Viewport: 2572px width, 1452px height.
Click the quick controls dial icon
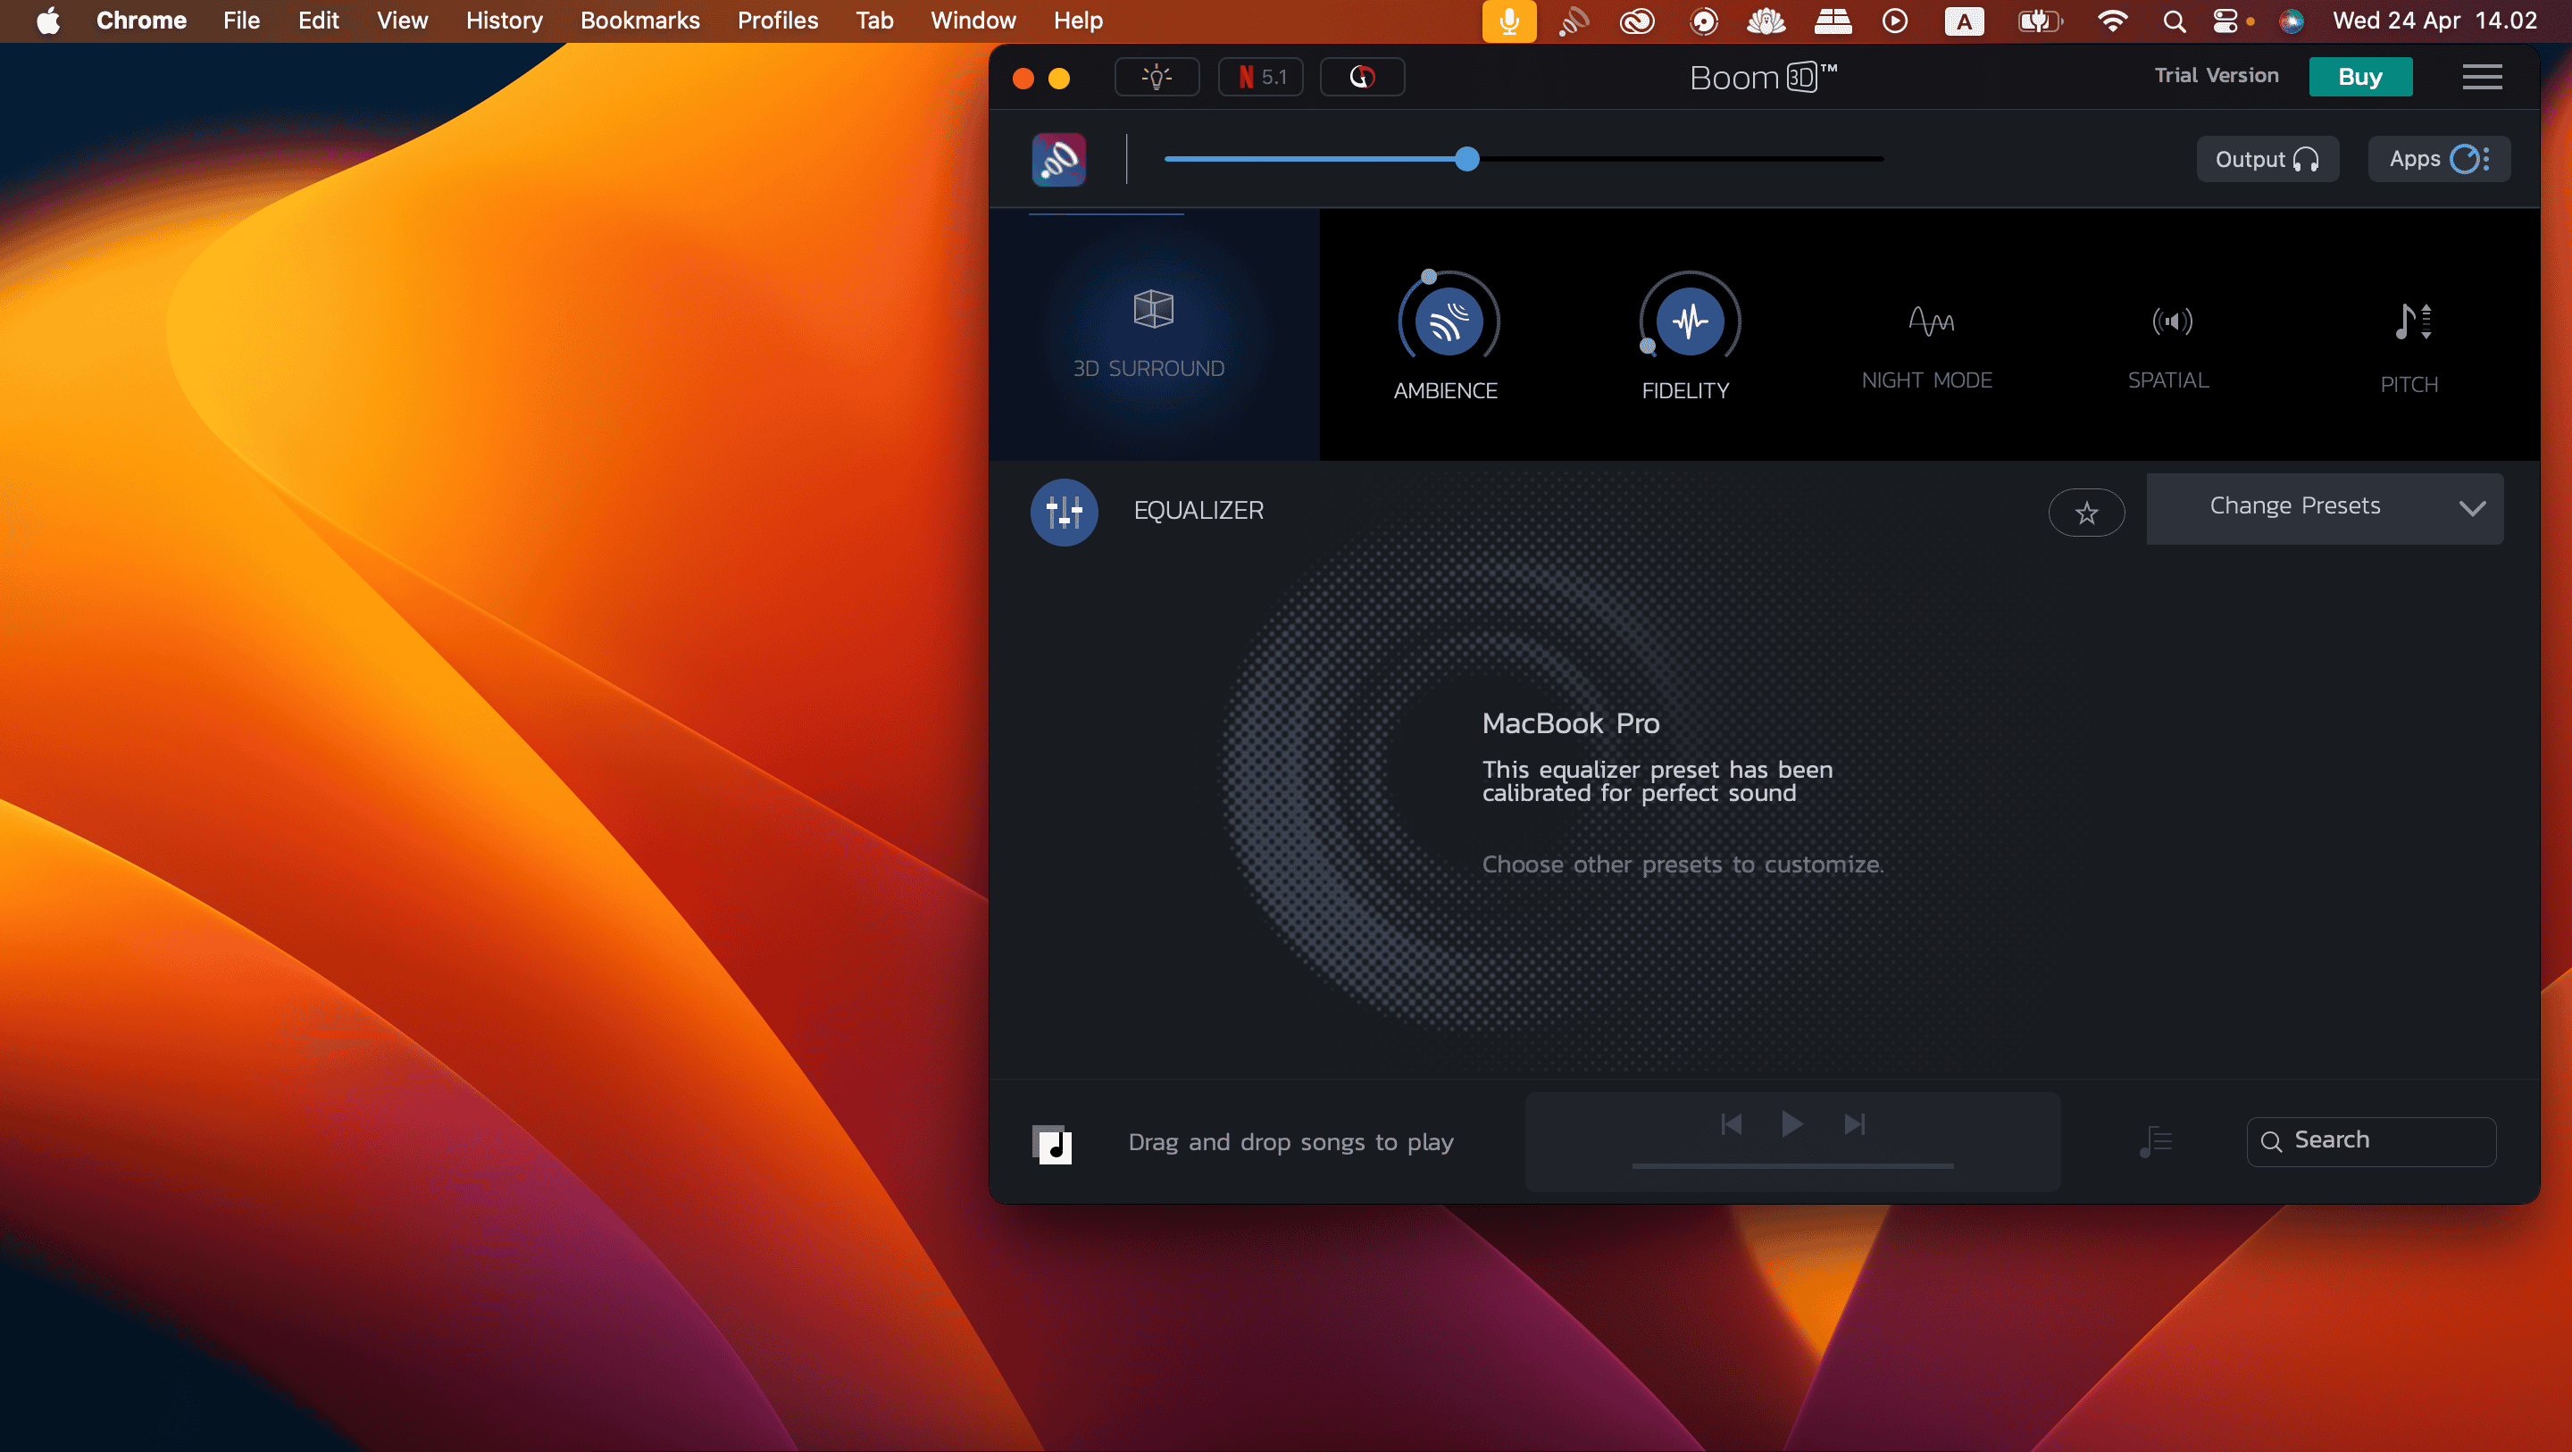coord(1362,77)
